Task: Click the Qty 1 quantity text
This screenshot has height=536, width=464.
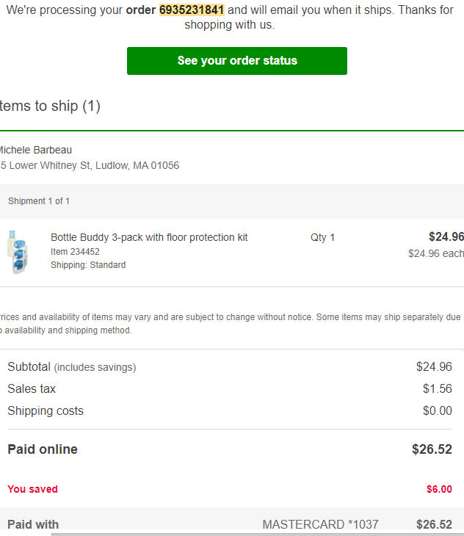Action: coord(322,237)
